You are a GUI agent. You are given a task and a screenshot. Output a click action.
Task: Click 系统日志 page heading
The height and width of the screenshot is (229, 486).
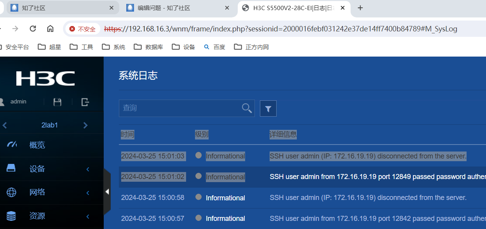[138, 76]
